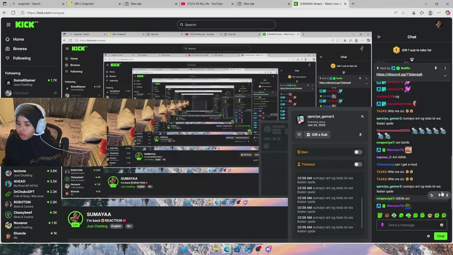
Task: Click the muted microphone icon in user card
Action: point(360,135)
